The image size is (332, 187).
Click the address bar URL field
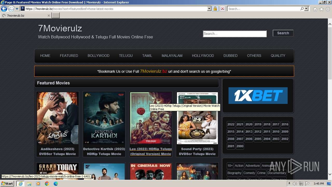[116, 9]
